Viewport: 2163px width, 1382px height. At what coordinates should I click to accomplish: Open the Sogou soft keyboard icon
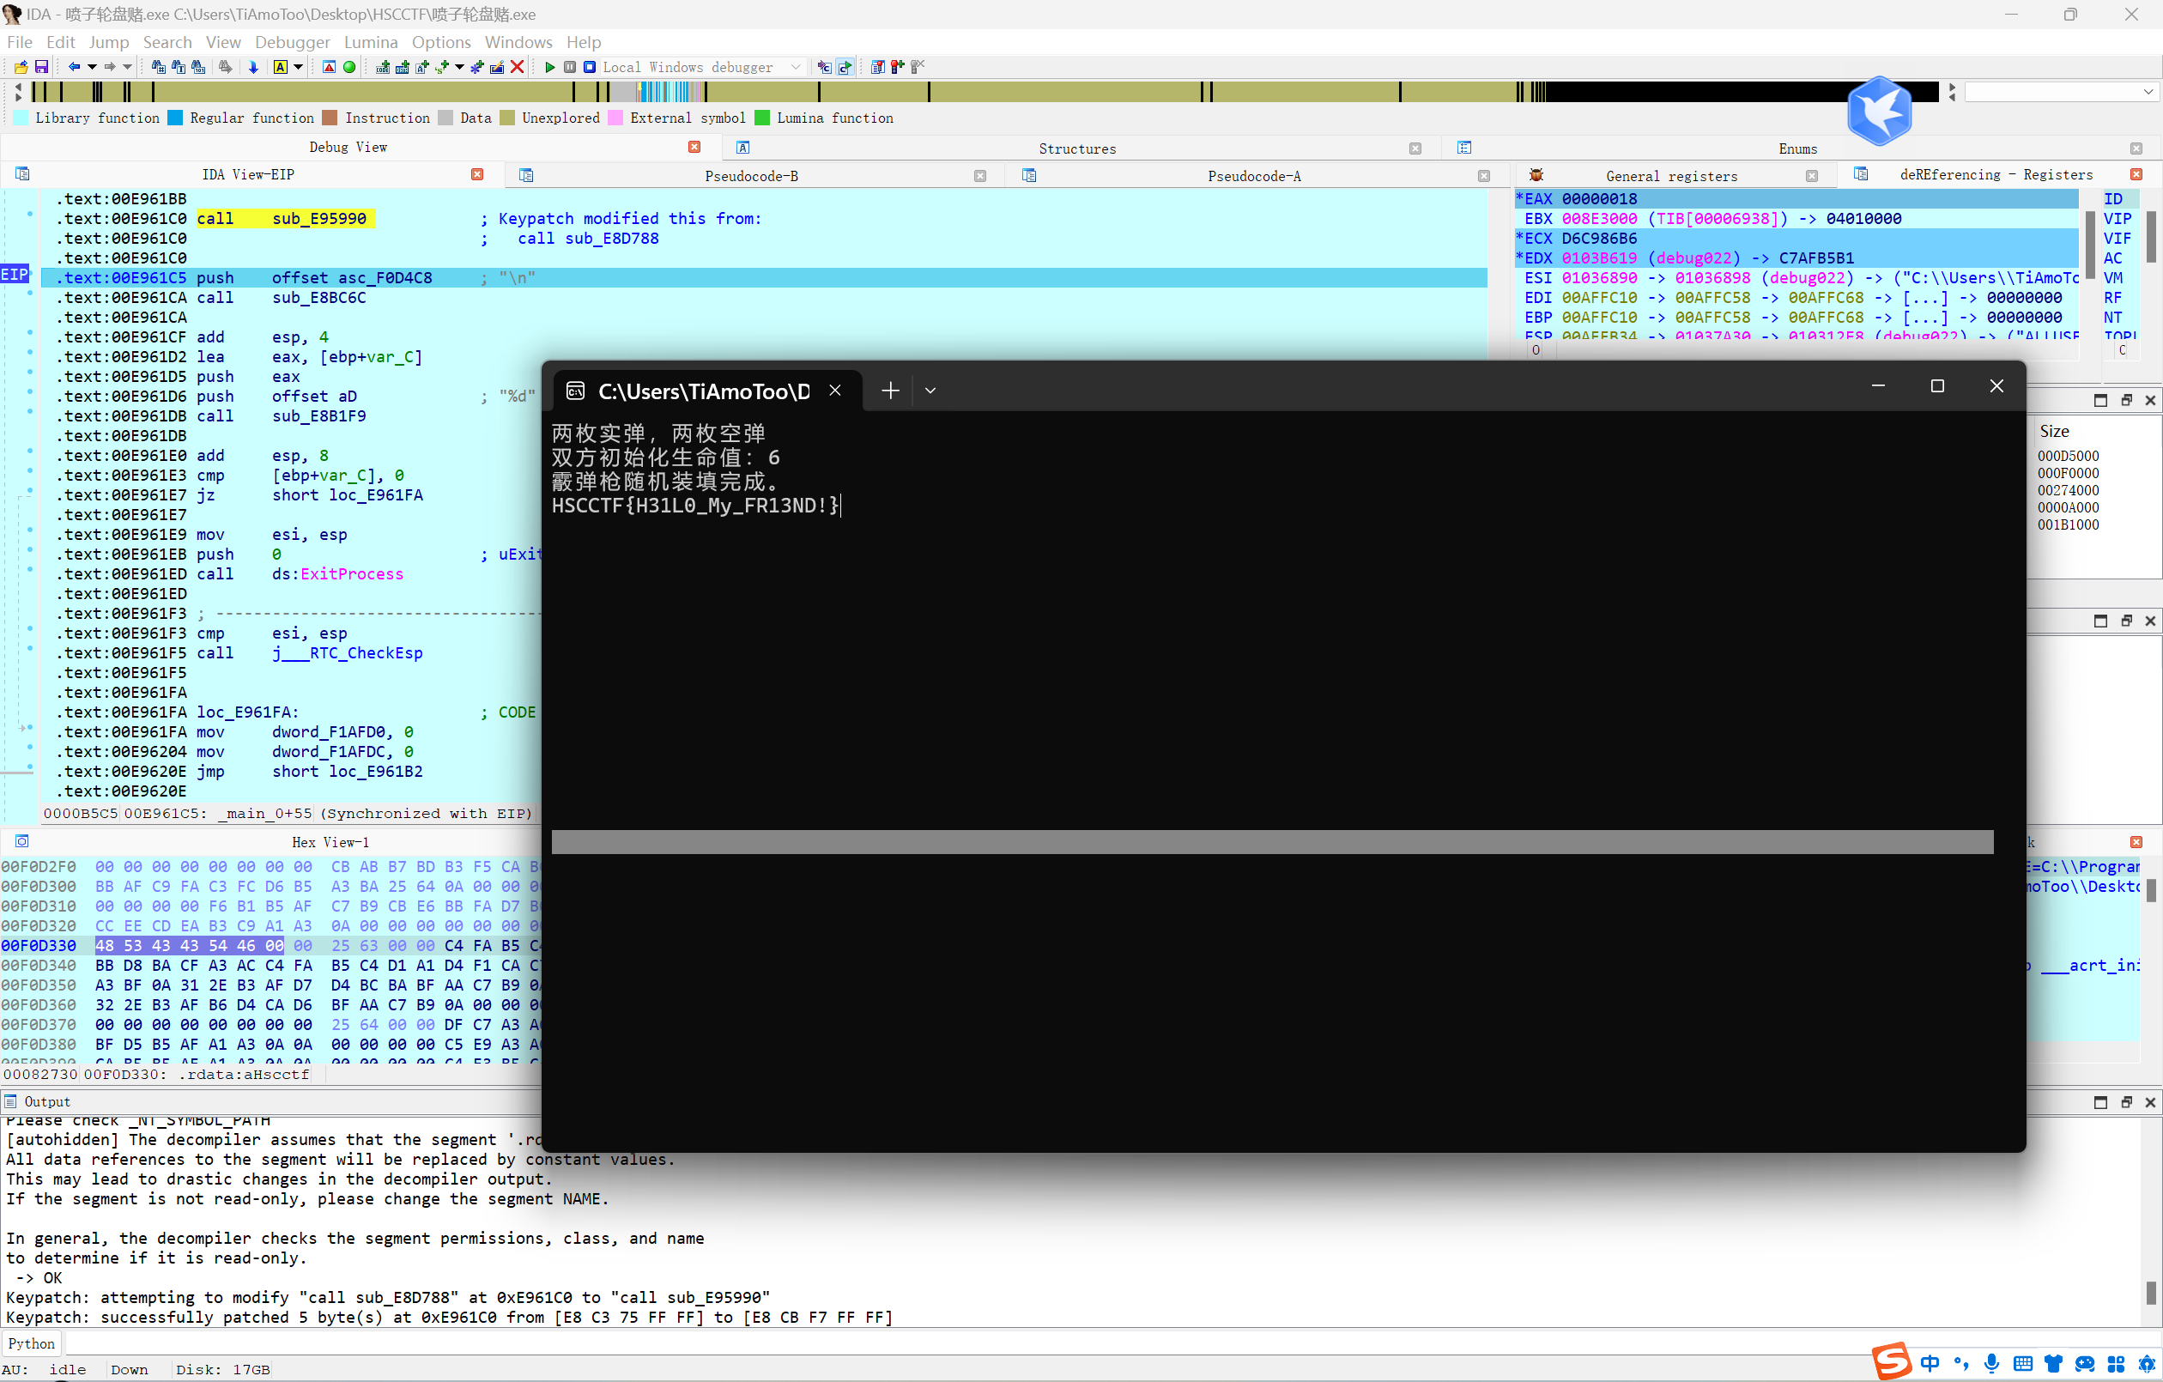tap(2023, 1363)
